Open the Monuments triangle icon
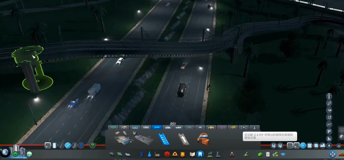The width and height of the screenshot is (344, 160). coord(232,154)
